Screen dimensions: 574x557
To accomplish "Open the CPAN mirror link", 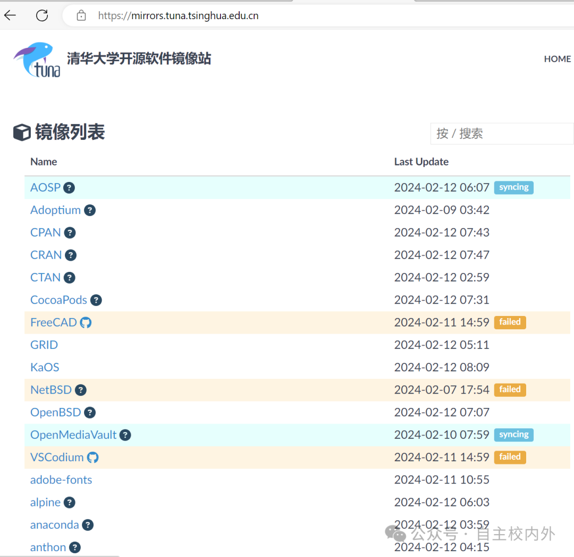I will [x=45, y=232].
